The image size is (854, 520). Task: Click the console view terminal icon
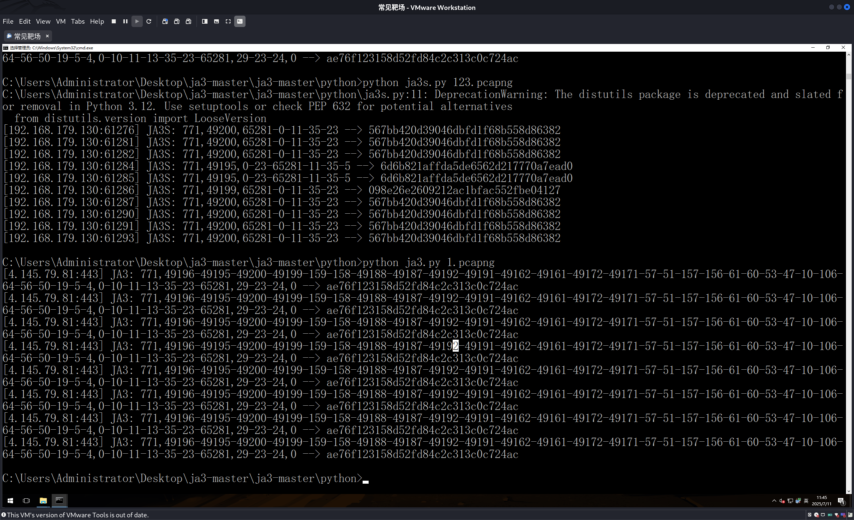tap(240, 21)
